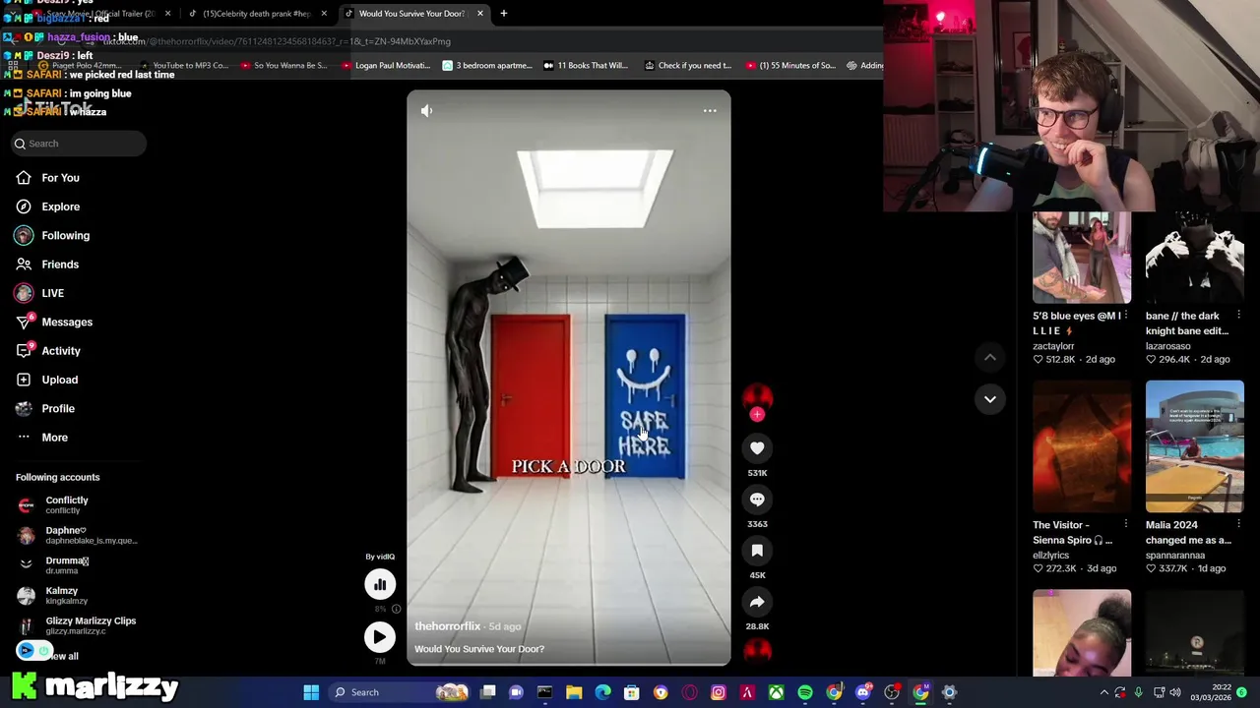Open 'Logan Paul Motivati...' bookmark
This screenshot has width=1260, height=708.
click(386, 66)
